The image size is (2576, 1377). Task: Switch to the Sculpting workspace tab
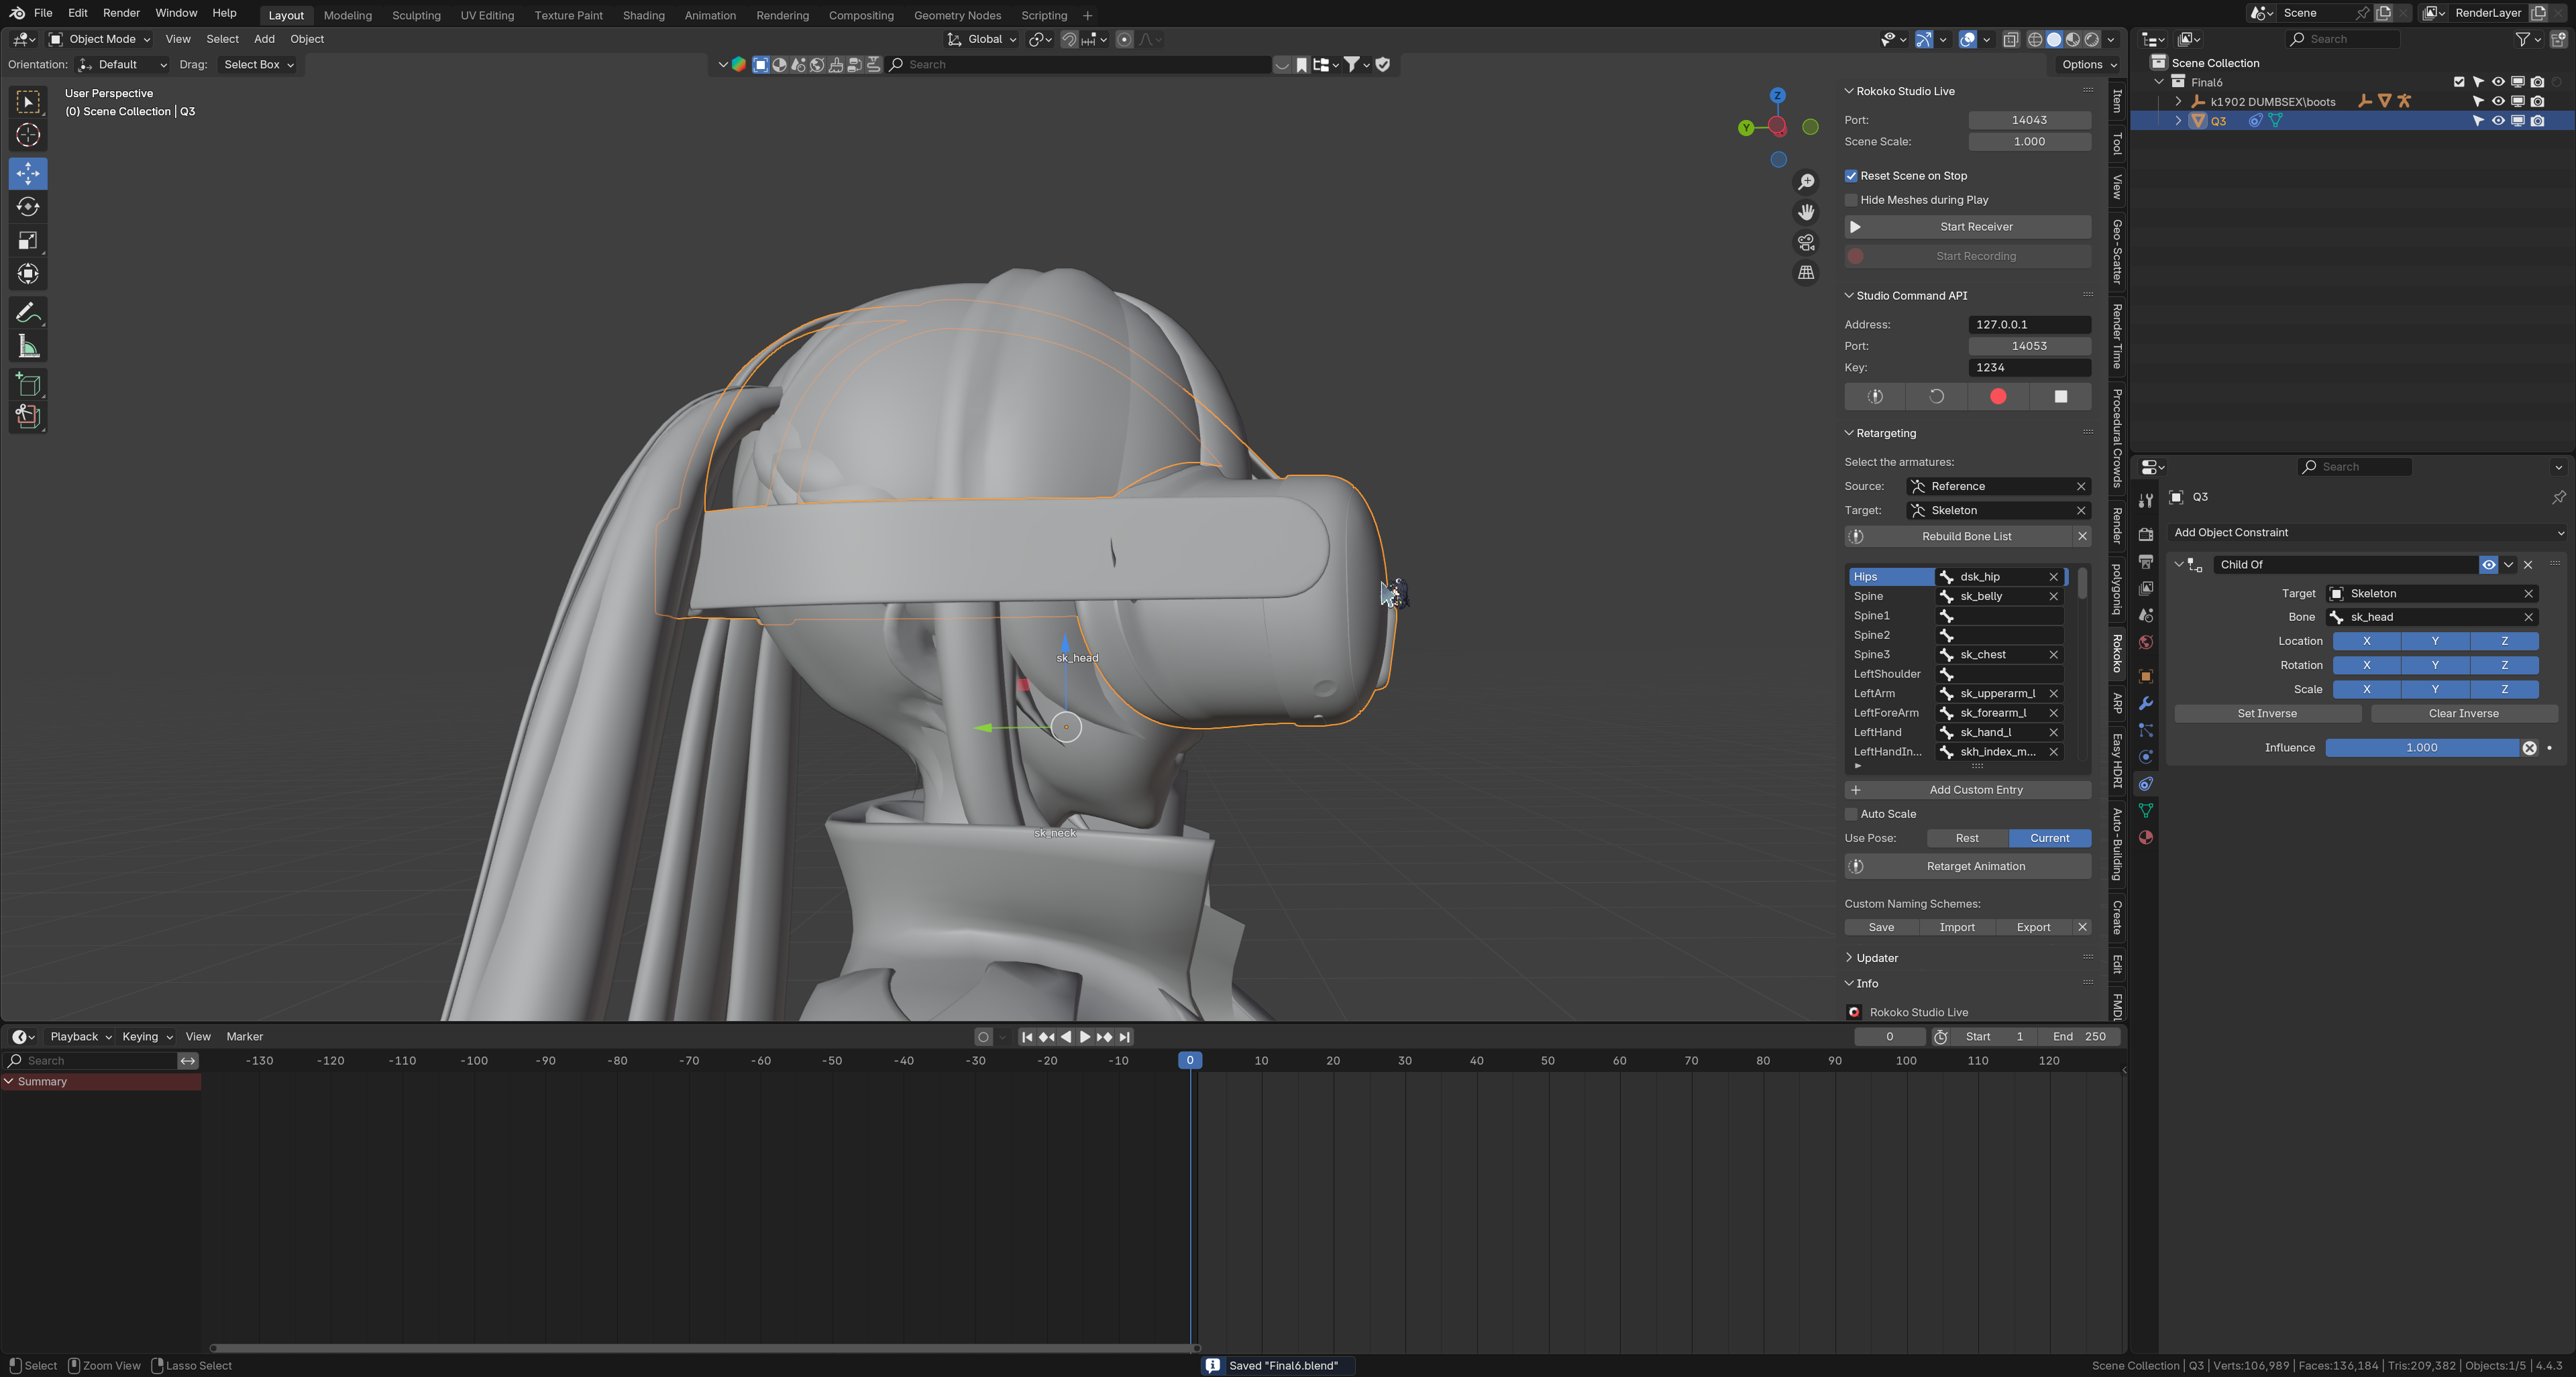click(x=416, y=15)
